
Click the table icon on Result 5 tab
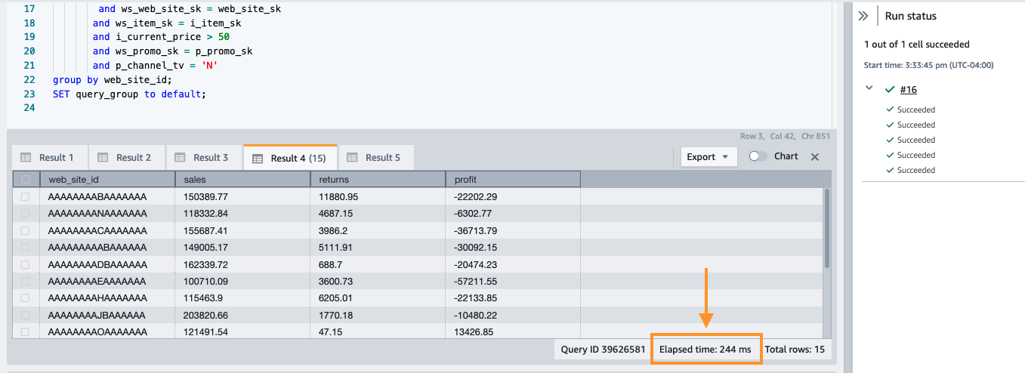[352, 158]
